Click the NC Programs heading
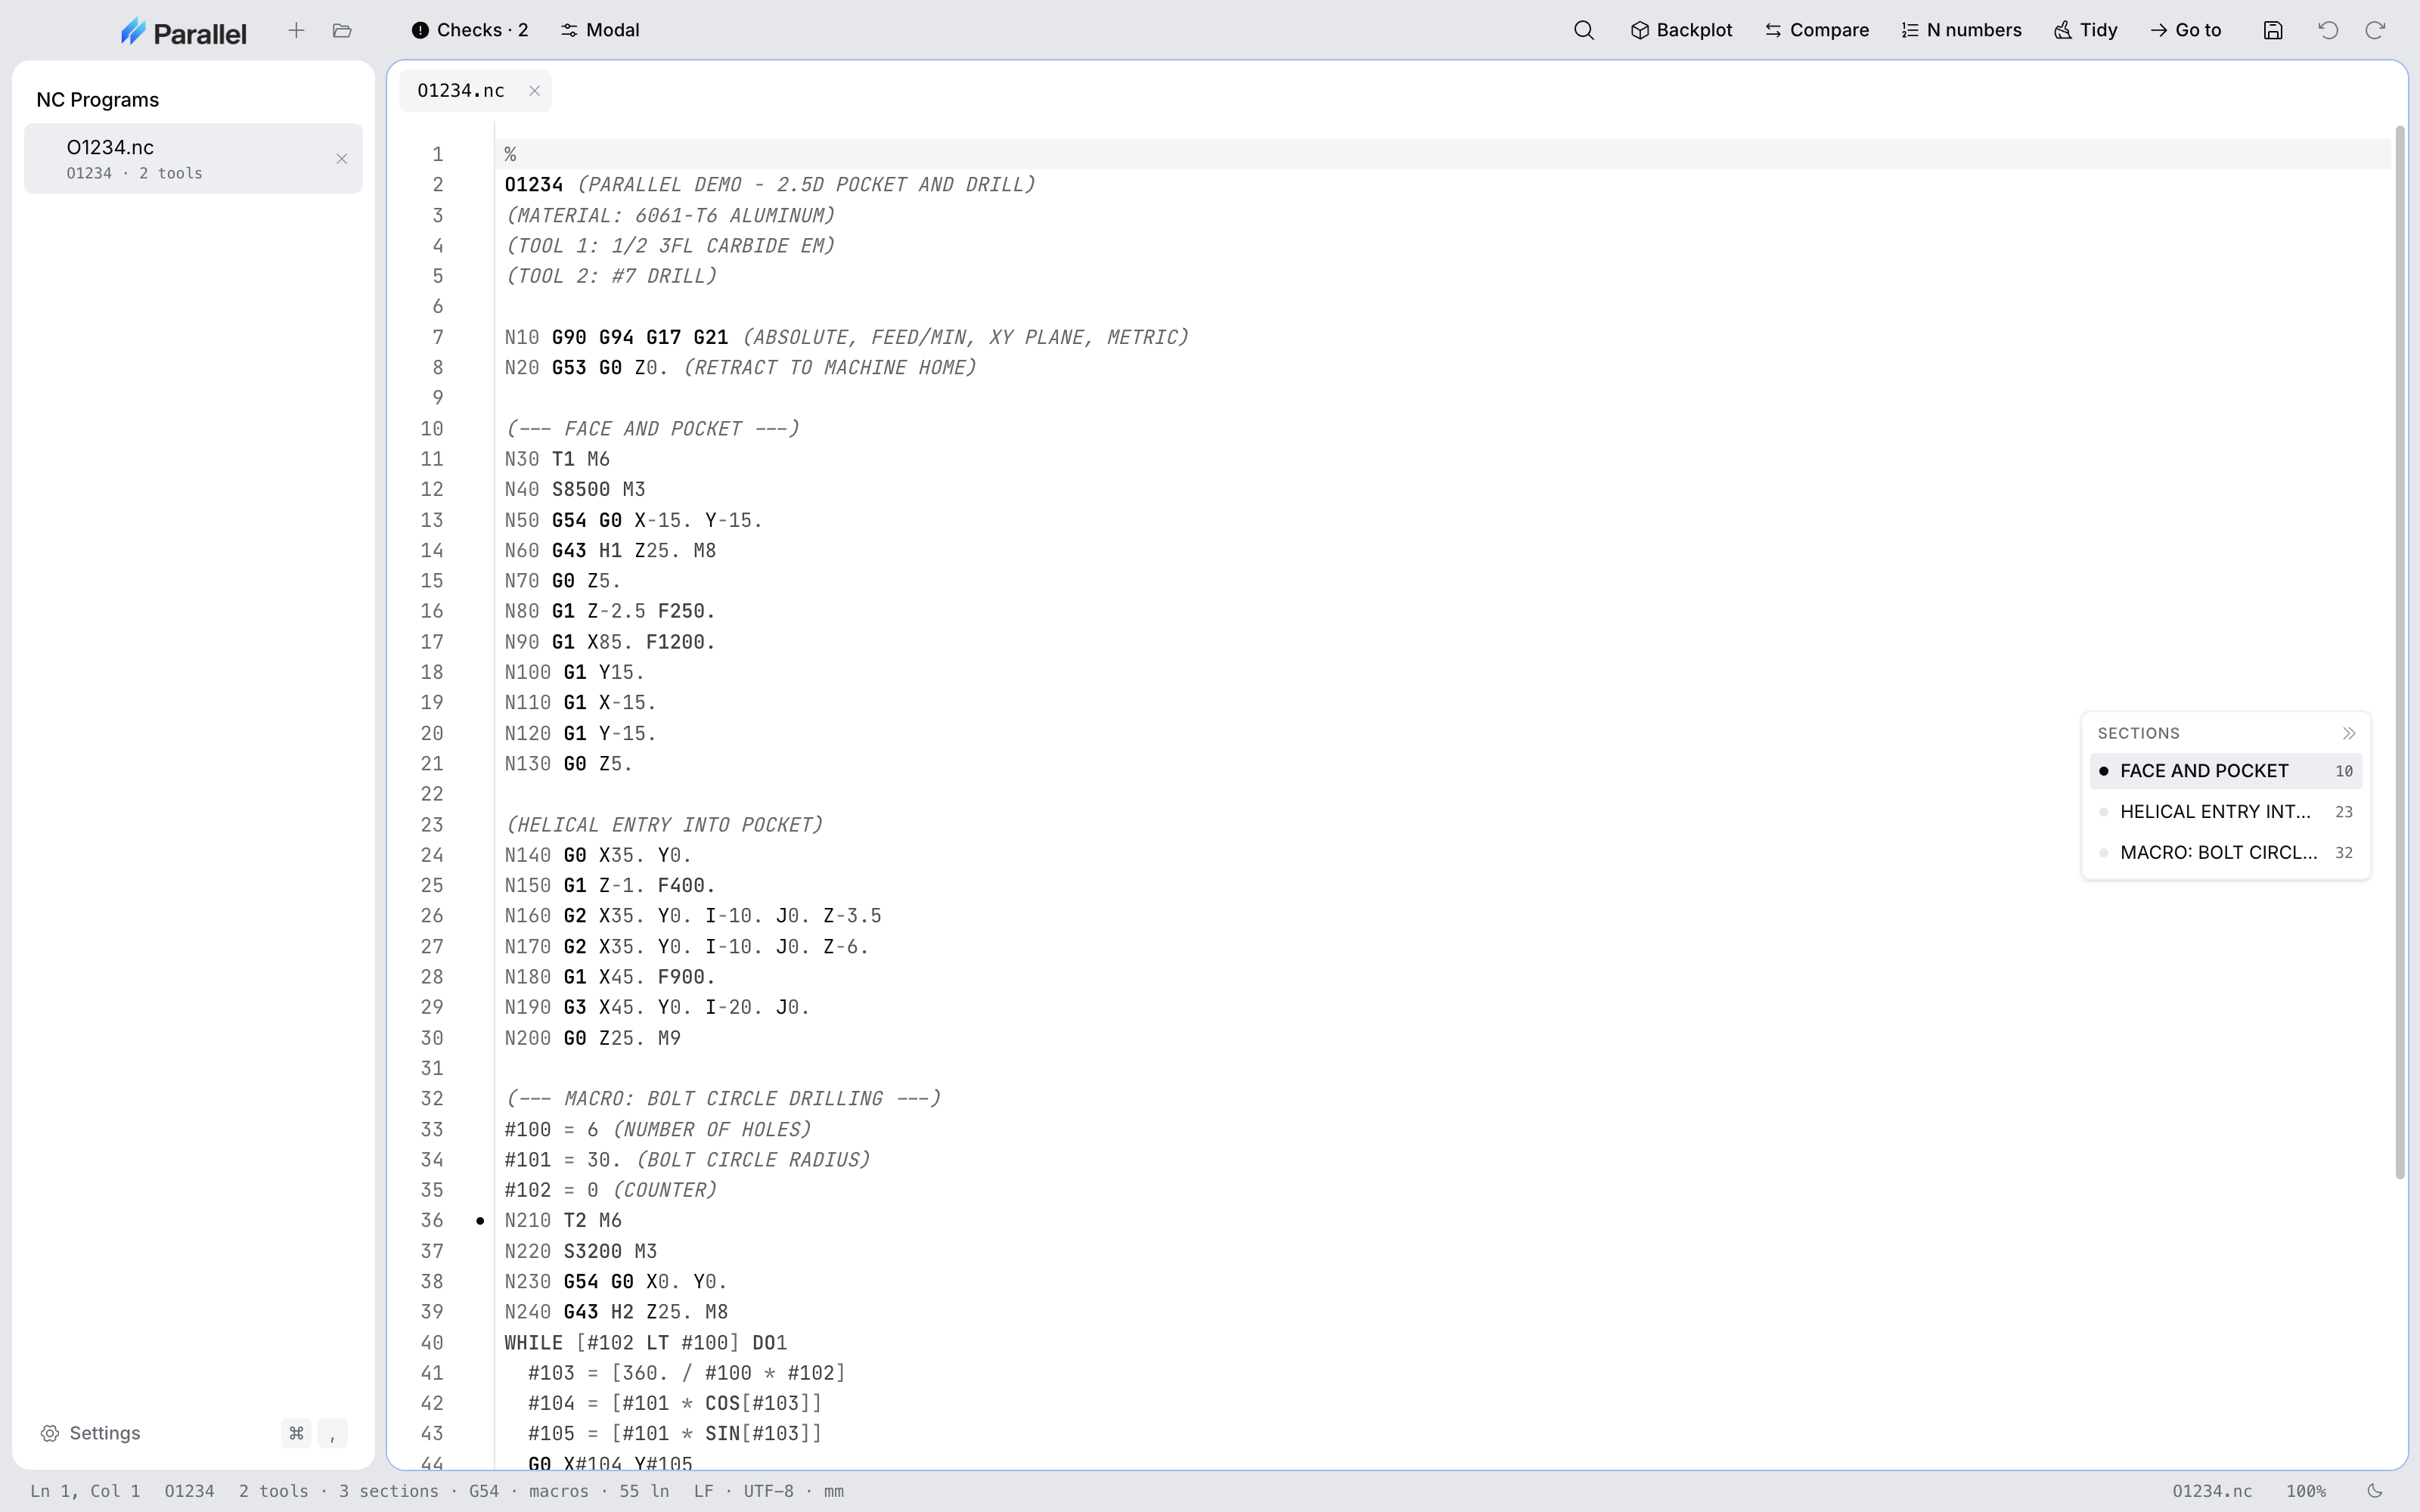The image size is (2420, 1512). tap(97, 100)
